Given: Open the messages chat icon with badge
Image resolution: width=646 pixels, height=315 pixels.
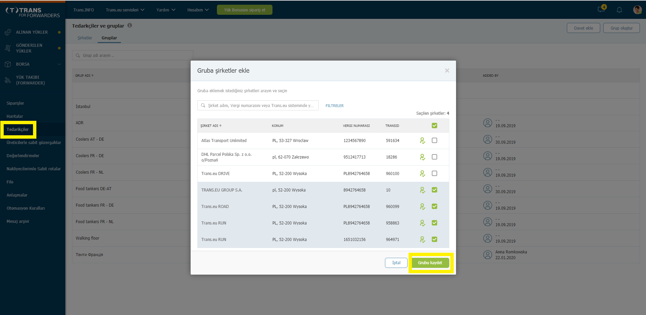Looking at the screenshot, I should point(602,9).
